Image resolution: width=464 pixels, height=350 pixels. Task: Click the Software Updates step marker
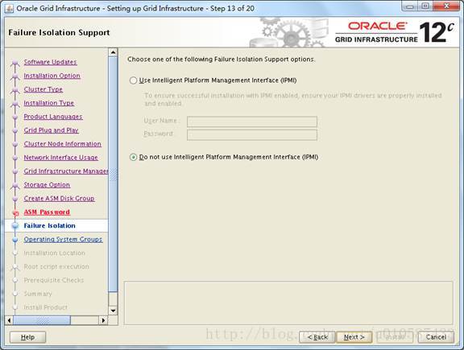tap(15, 63)
